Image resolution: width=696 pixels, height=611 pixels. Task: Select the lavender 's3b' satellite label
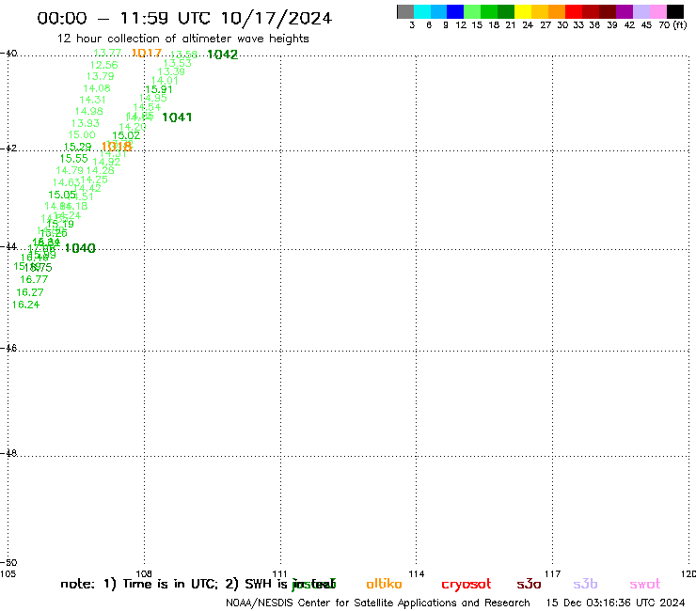[585, 584]
